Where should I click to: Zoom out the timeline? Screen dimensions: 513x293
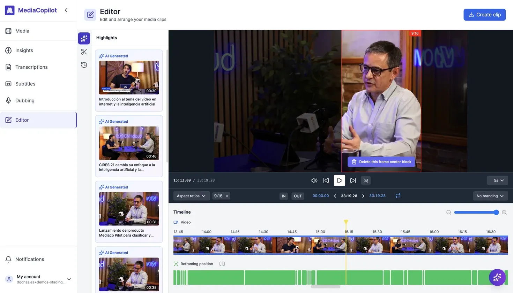pyautogui.click(x=449, y=213)
